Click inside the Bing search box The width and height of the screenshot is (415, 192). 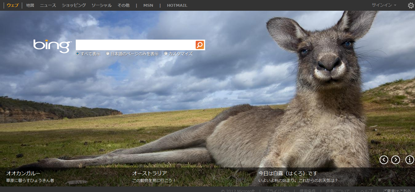pyautogui.click(x=135, y=45)
